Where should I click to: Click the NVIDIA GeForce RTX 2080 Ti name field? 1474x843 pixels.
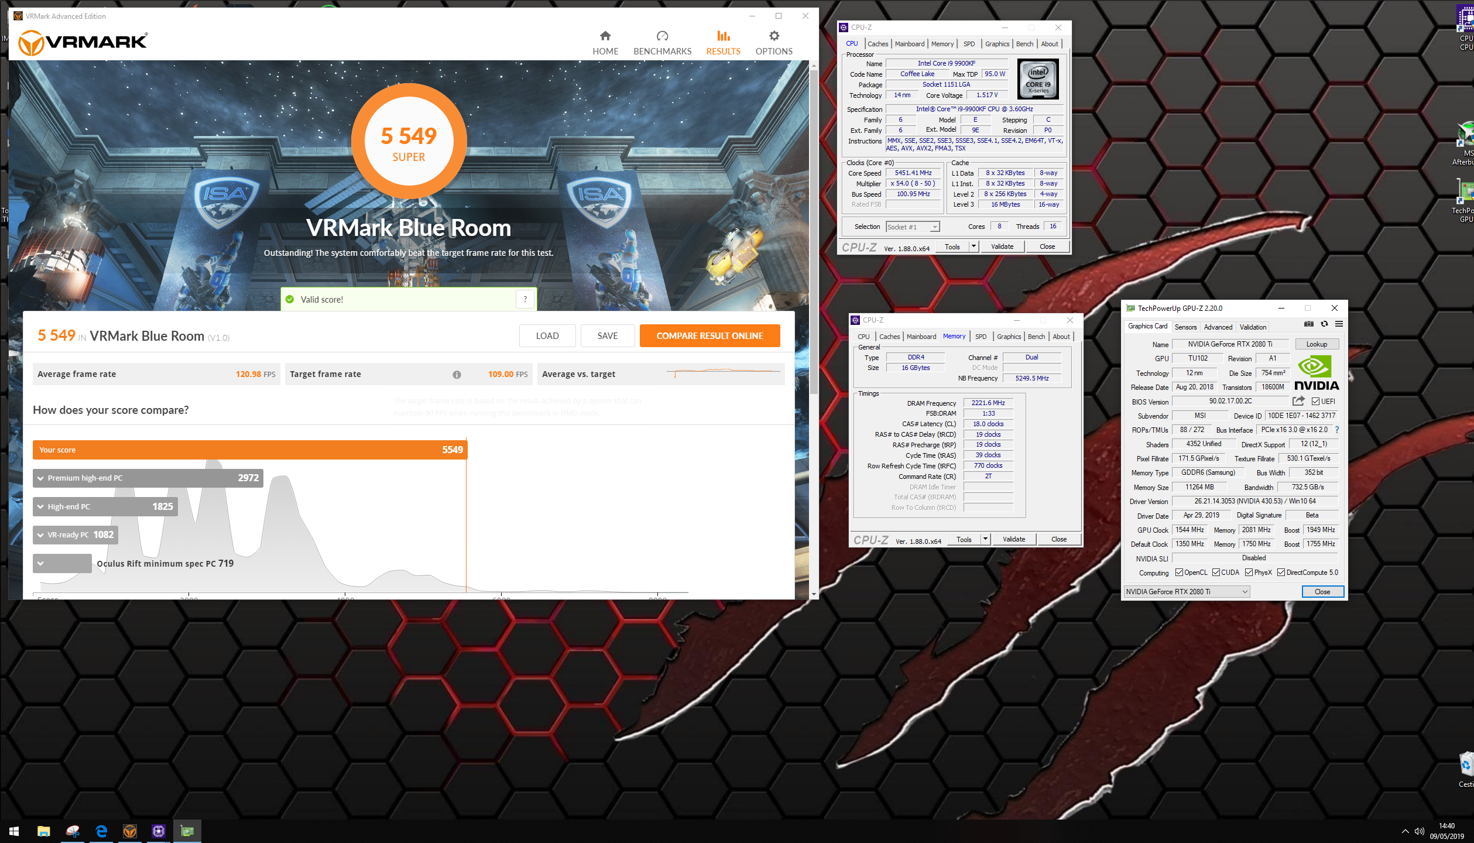click(1230, 344)
